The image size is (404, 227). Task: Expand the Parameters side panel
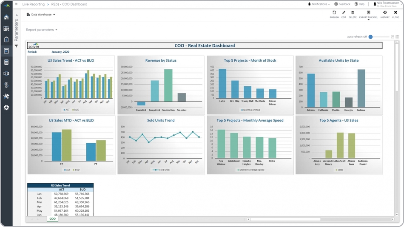pos(17,15)
